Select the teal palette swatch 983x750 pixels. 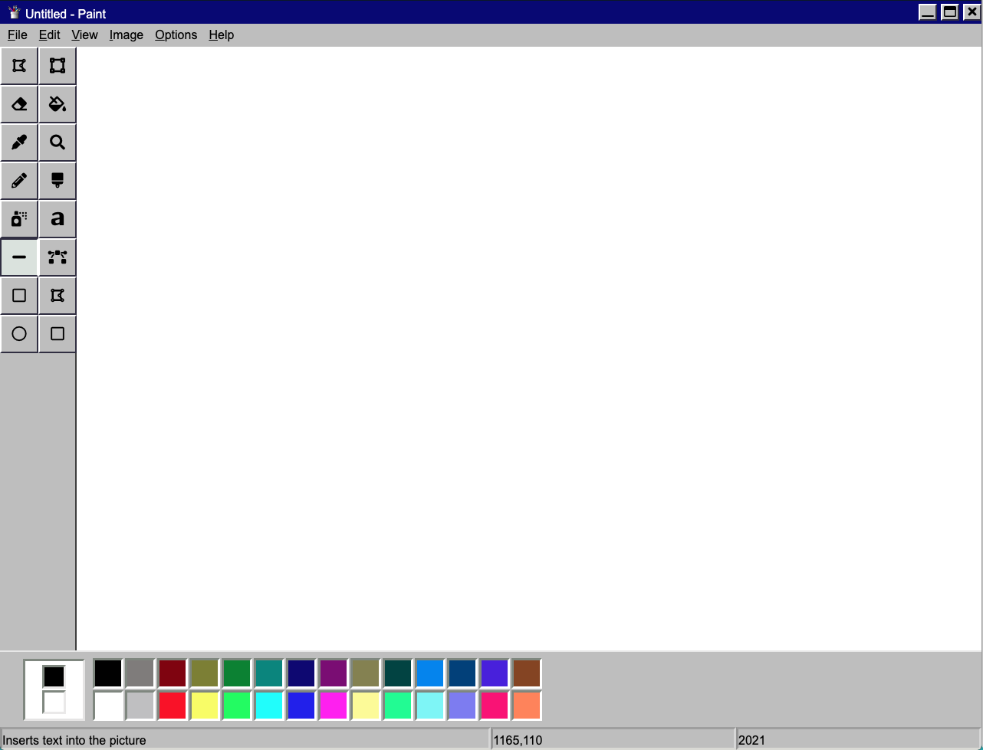point(269,673)
